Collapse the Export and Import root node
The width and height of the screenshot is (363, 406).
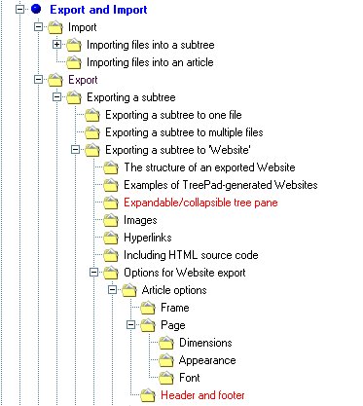pyautogui.click(x=20, y=9)
